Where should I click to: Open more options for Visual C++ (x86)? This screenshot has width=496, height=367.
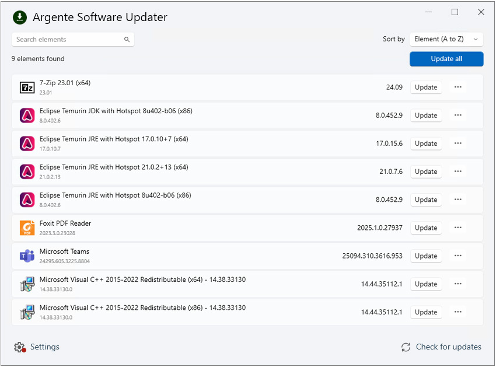pos(457,312)
